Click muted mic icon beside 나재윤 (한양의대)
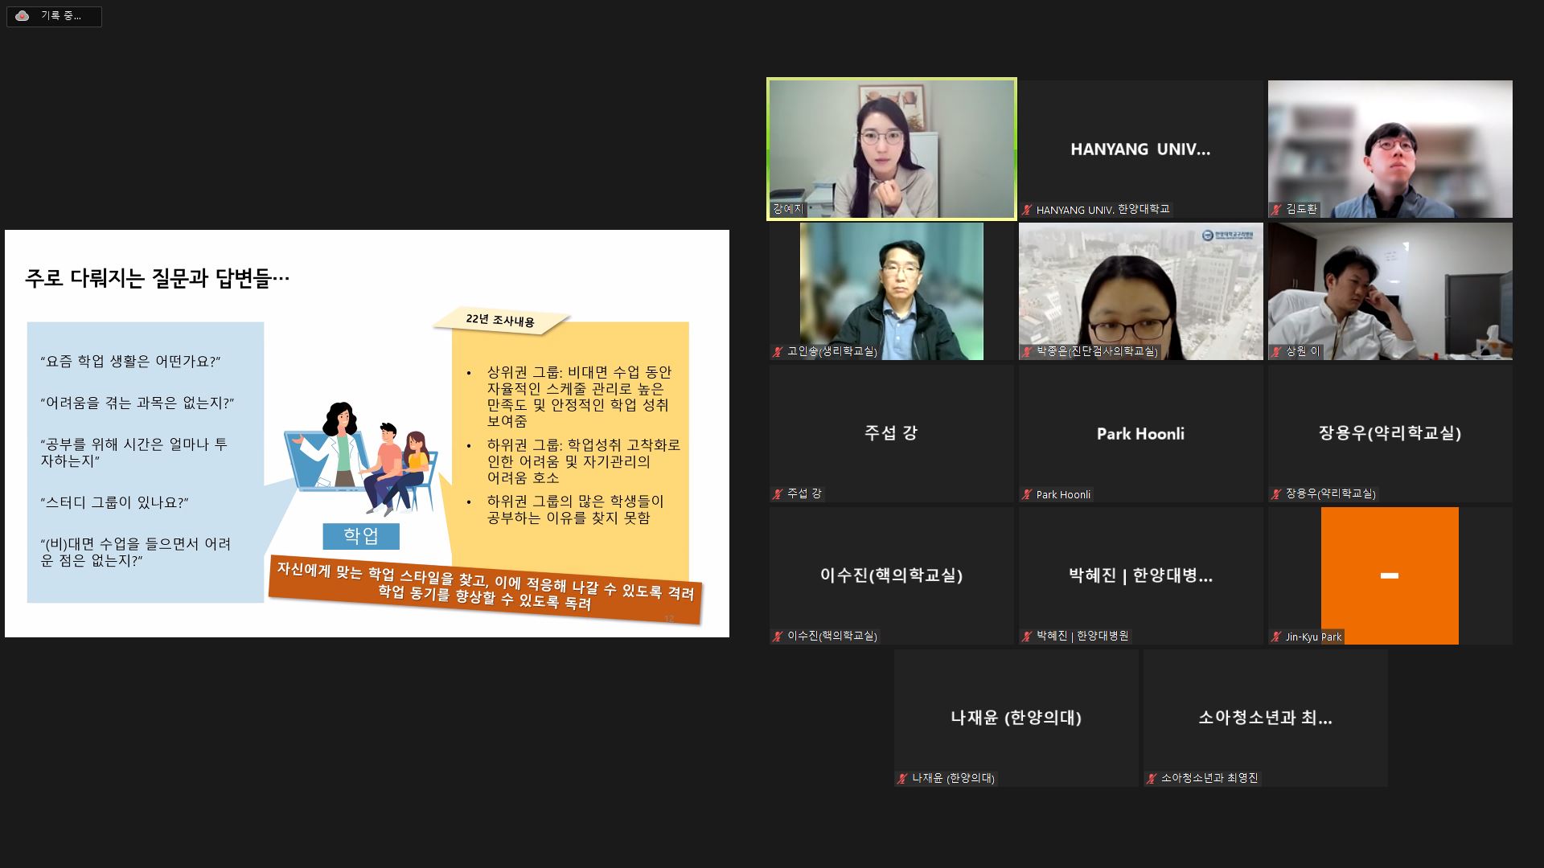 (902, 779)
